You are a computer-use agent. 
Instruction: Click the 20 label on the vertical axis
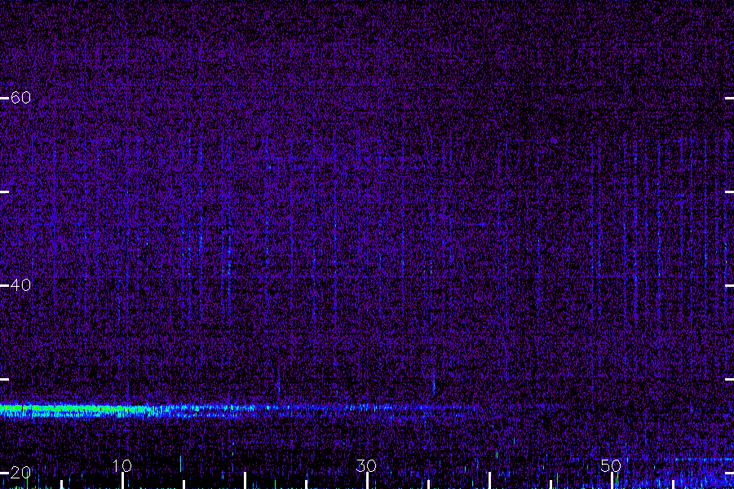pos(20,473)
